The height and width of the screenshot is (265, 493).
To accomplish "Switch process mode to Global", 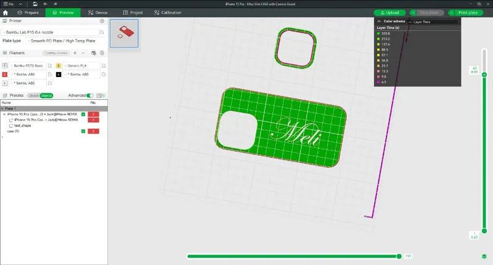I will (34, 96).
